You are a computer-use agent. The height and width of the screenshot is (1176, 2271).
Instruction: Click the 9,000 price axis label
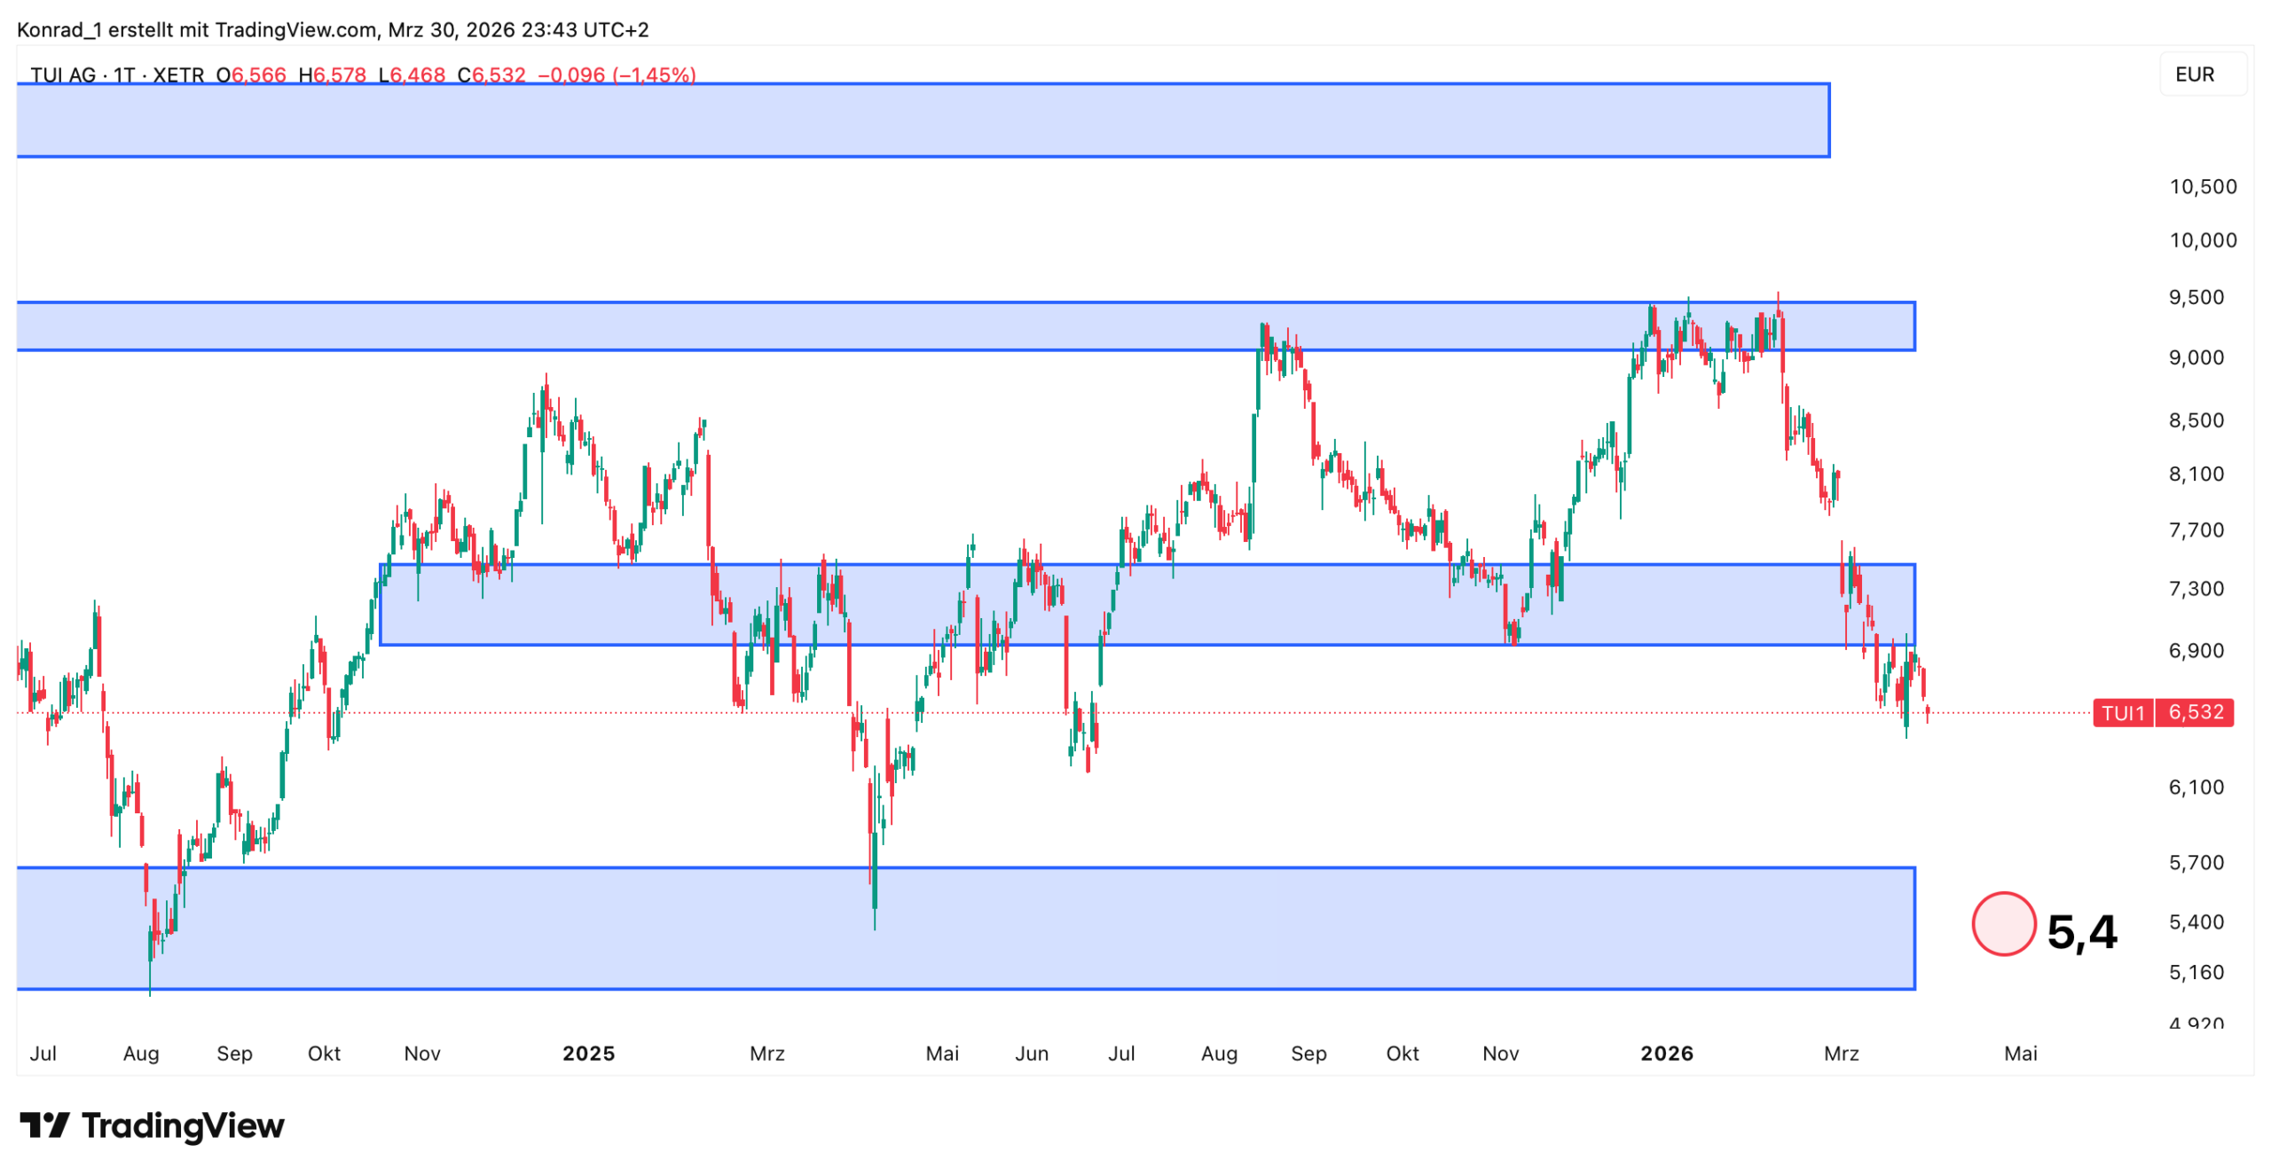2196,357
